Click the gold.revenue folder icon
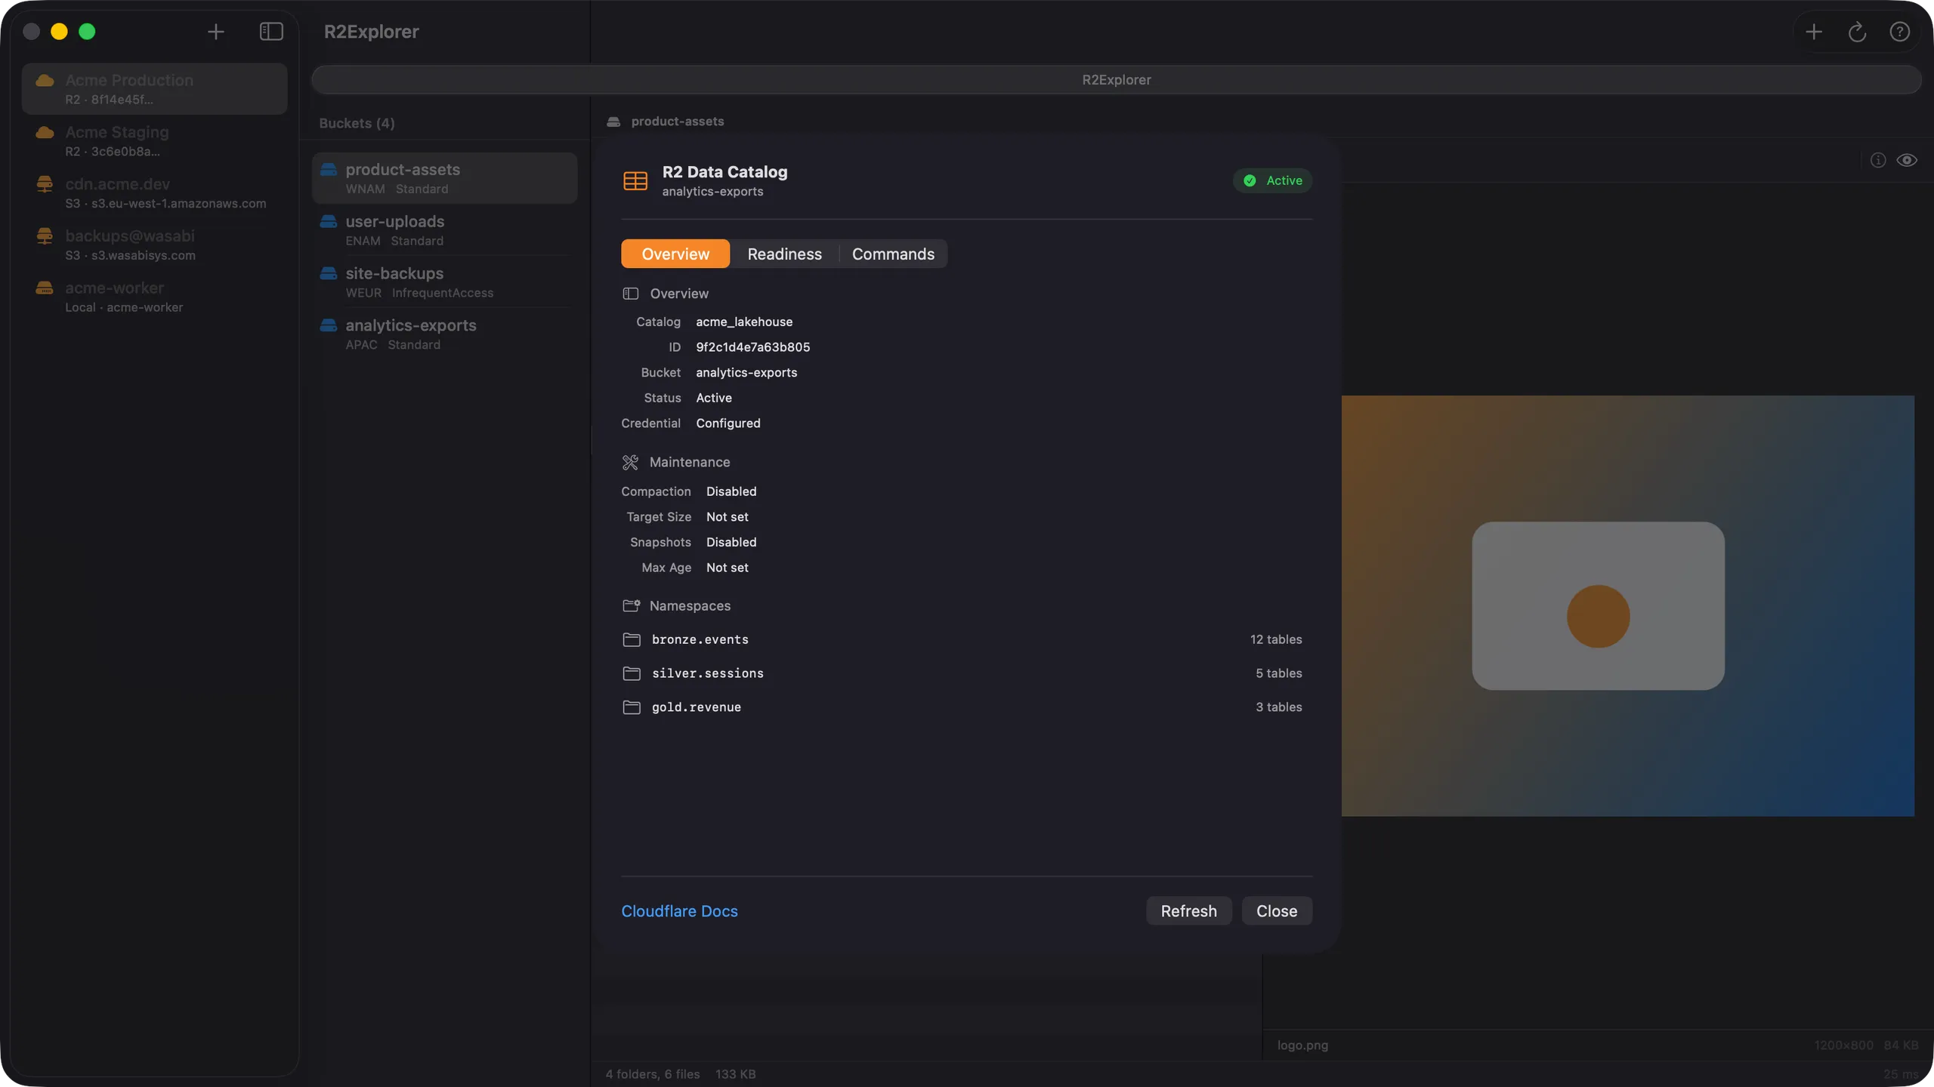Viewport: 1934px width, 1087px height. coord(632,707)
